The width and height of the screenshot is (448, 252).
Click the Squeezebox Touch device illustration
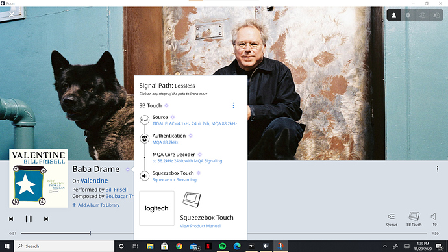[x=192, y=199]
